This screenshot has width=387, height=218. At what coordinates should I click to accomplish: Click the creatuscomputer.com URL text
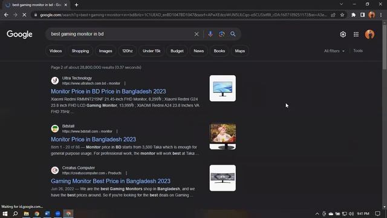coord(92,173)
